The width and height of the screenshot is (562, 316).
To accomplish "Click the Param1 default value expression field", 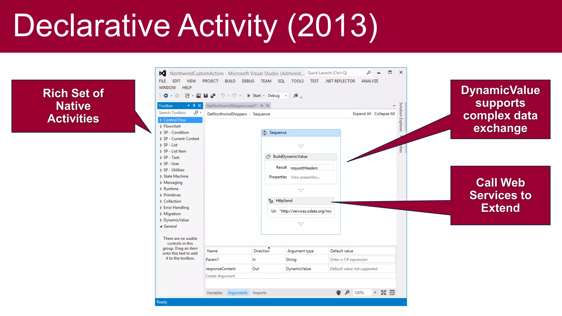I will coord(362,259).
